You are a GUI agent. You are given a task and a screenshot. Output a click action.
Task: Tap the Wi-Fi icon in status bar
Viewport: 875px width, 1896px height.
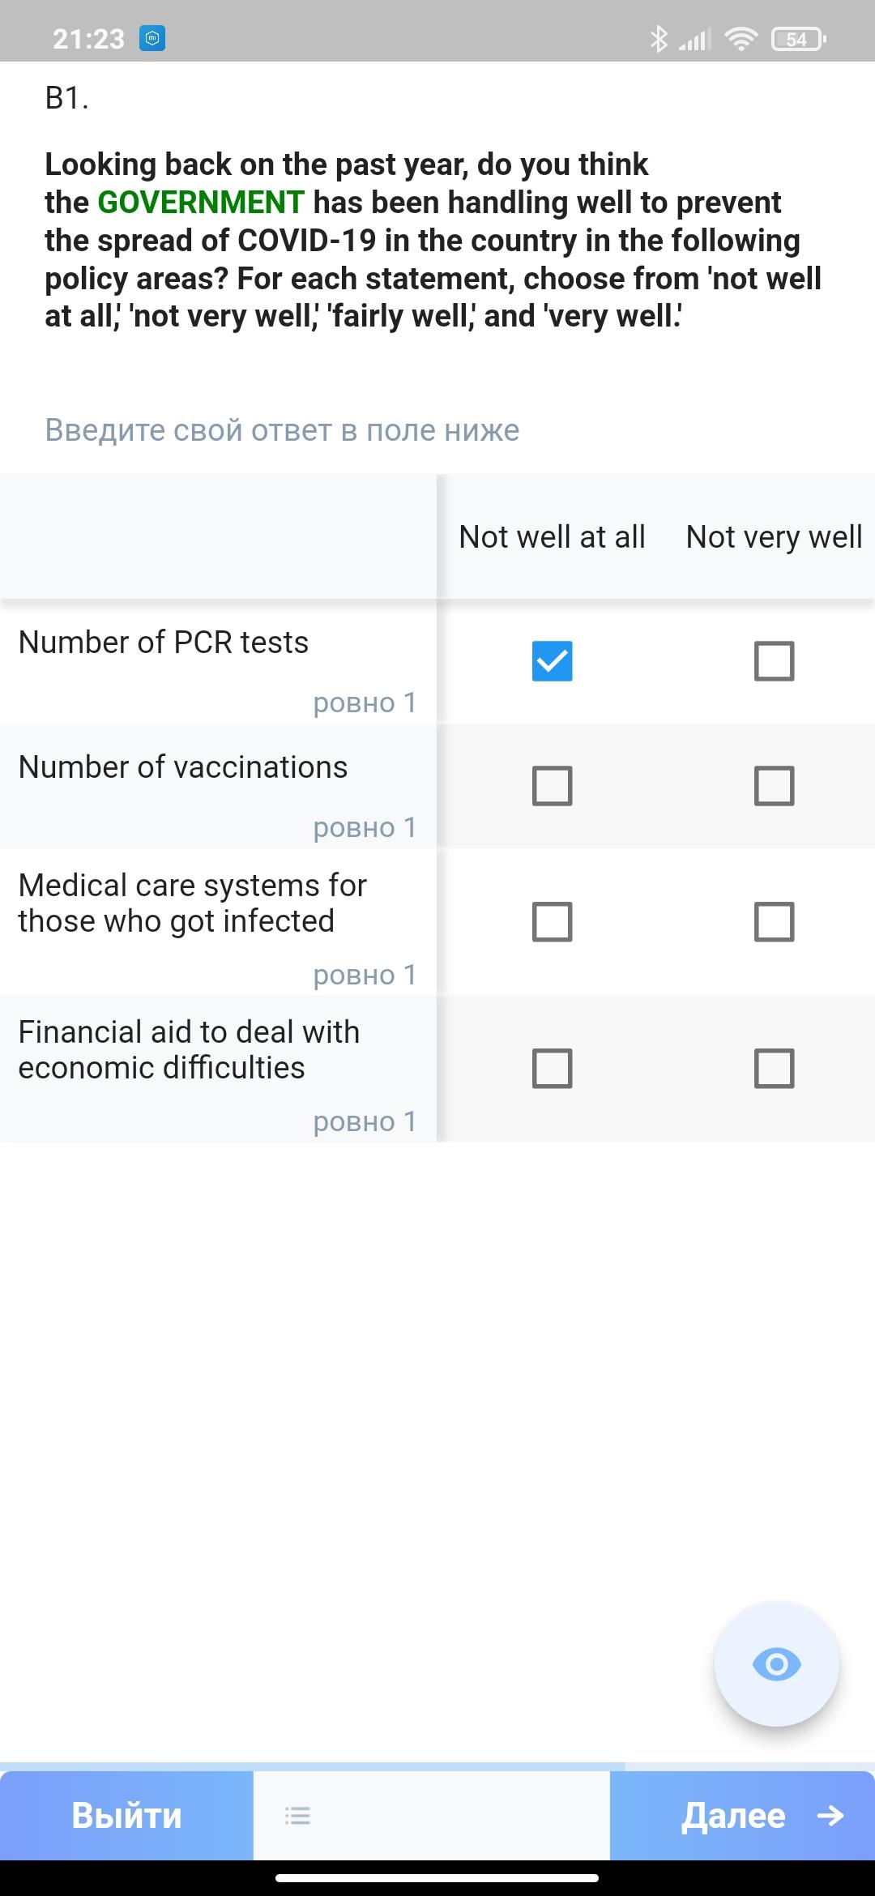click(x=741, y=38)
